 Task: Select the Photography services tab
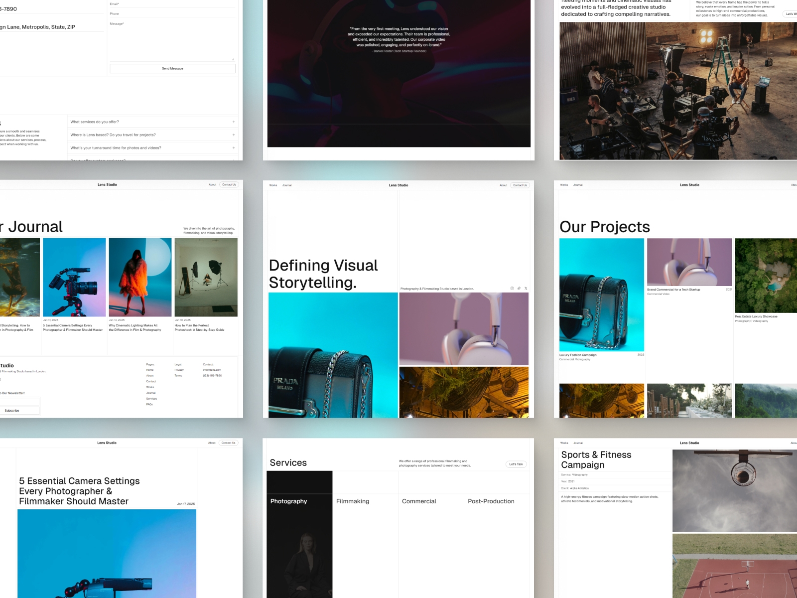(x=289, y=501)
